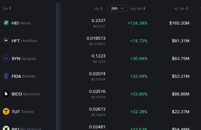Click the $0.02516 USD sub-price
Viewport: 201px width, 130px height.
98,97
